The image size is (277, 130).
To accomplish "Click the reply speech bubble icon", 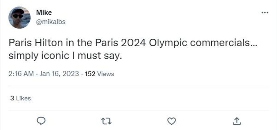I will tap(41, 121).
